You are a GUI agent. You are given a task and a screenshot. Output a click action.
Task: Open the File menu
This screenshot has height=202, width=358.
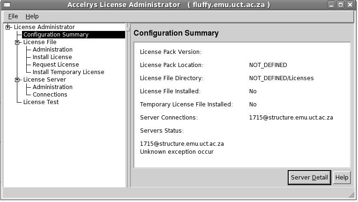tap(13, 16)
